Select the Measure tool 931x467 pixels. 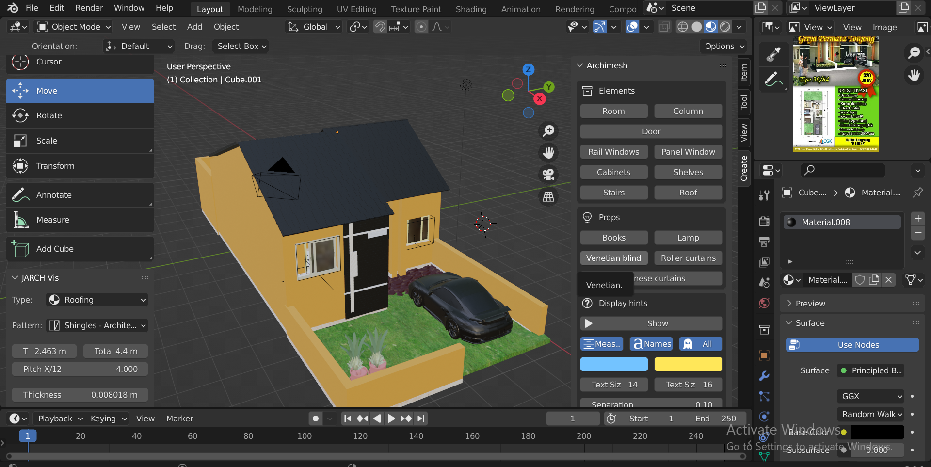coord(80,220)
